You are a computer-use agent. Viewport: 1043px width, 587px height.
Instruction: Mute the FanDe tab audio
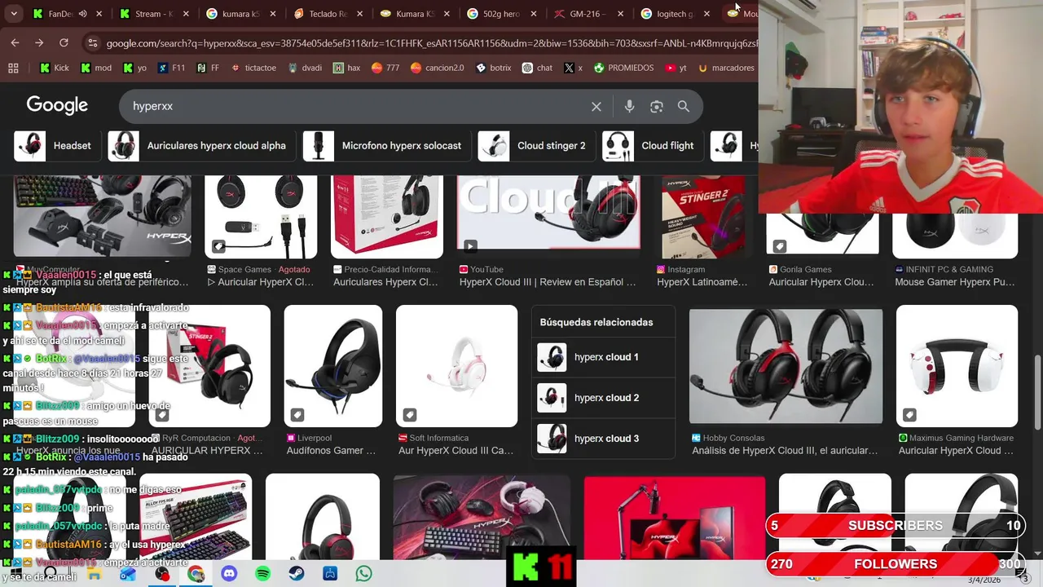[83, 14]
